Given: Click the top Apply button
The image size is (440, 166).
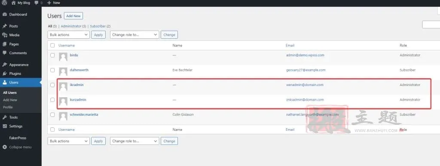Looking at the screenshot, I should pos(98,35).
